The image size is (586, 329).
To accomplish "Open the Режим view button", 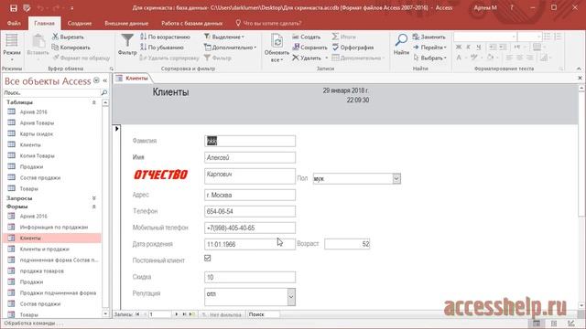I will coord(12,48).
